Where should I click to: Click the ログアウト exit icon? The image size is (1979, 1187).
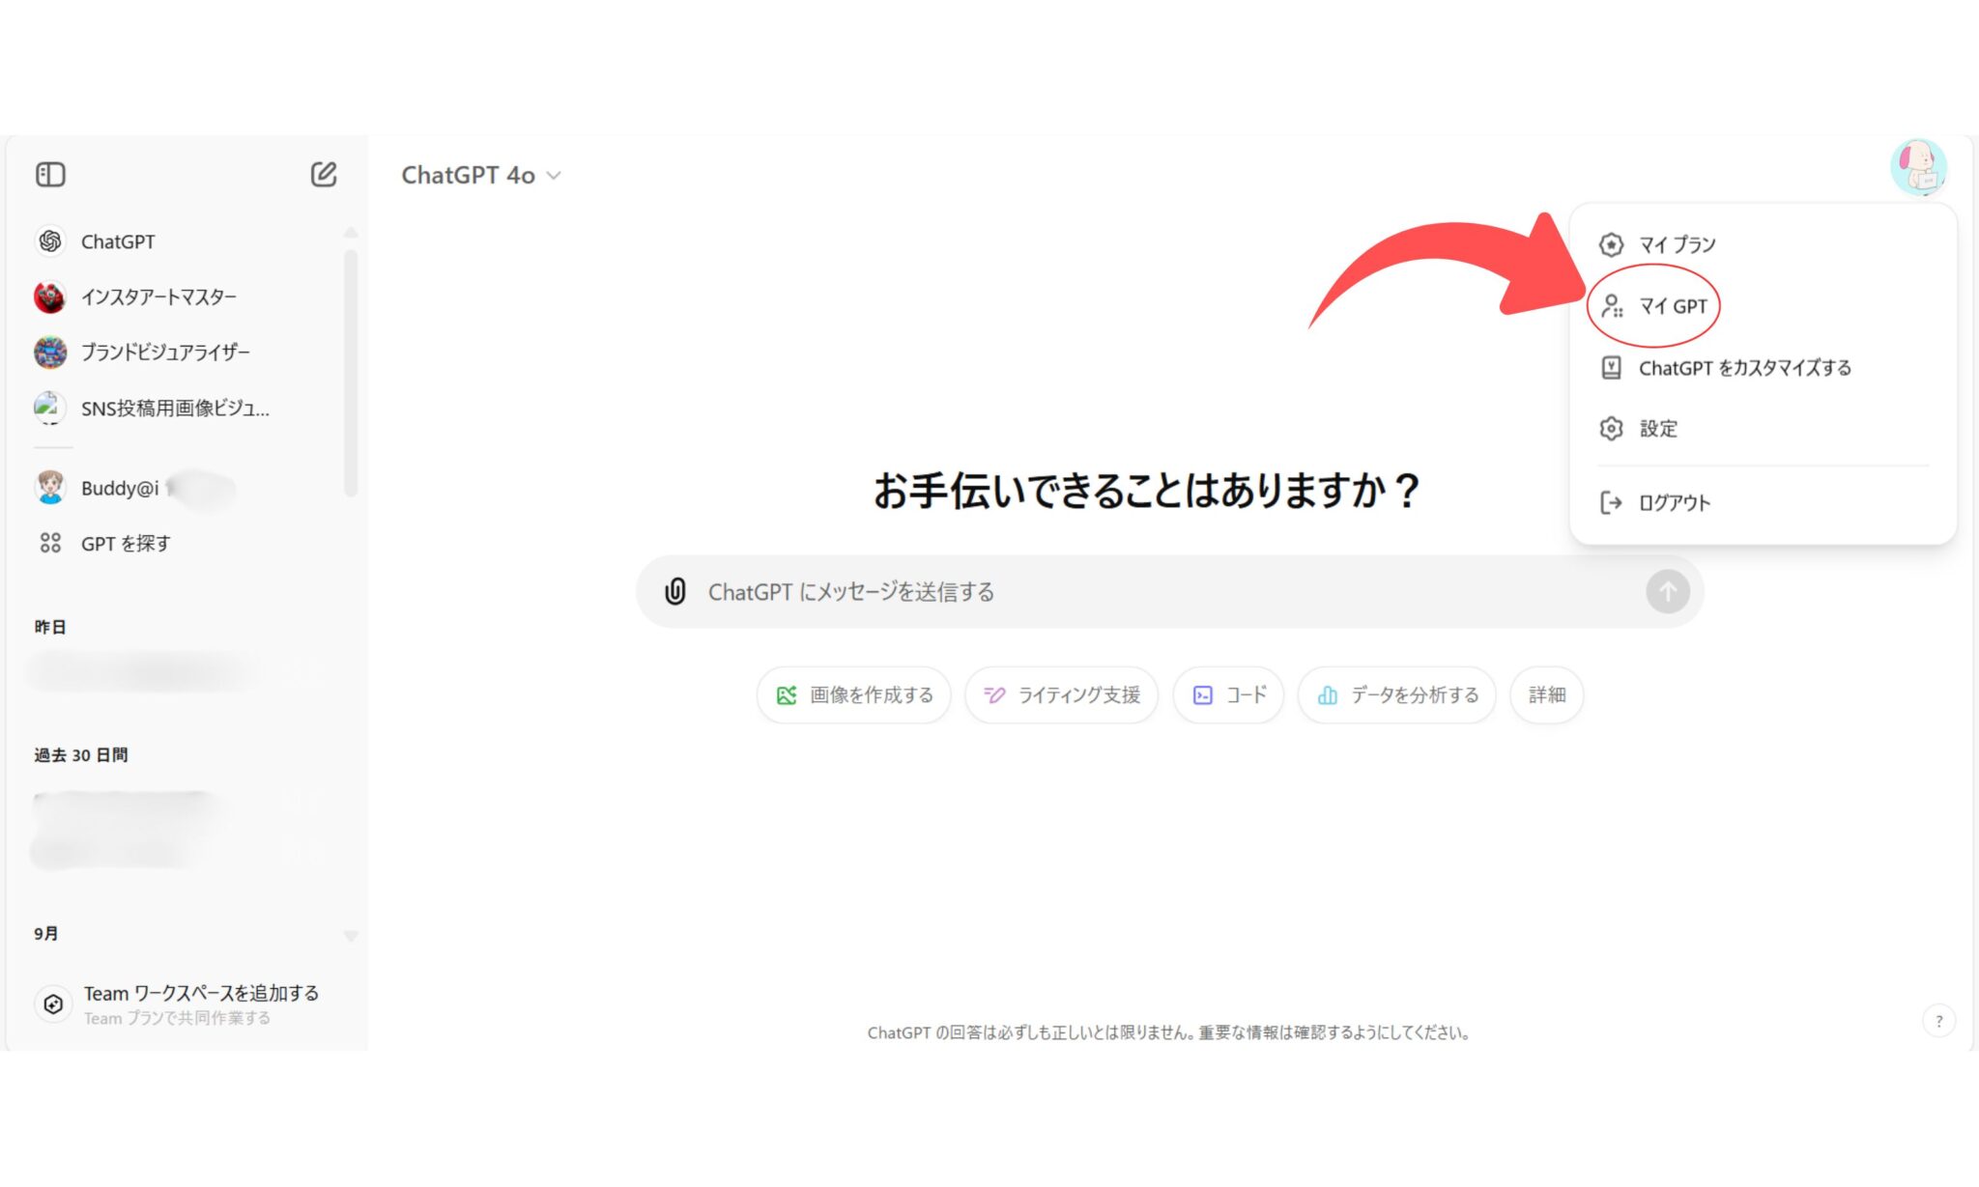click(x=1611, y=502)
